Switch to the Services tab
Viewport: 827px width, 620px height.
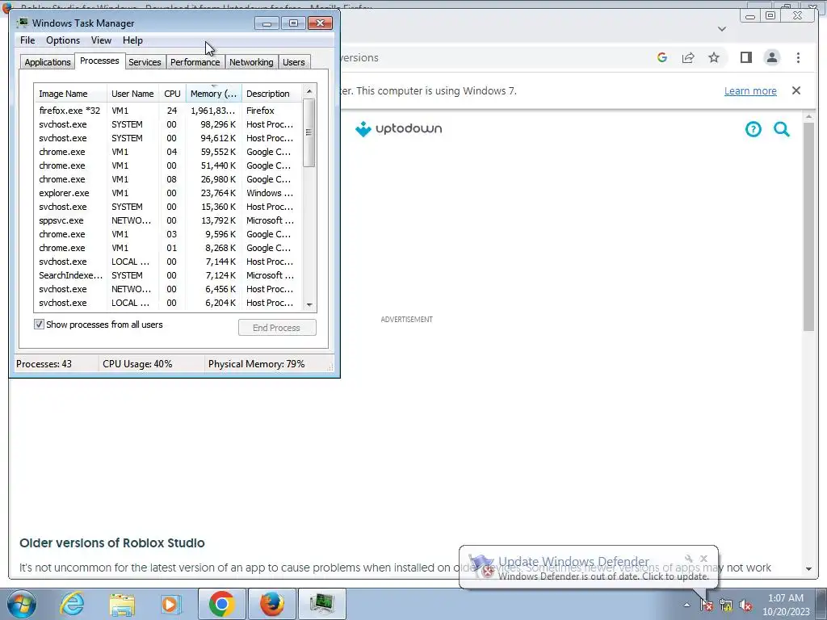145,62
